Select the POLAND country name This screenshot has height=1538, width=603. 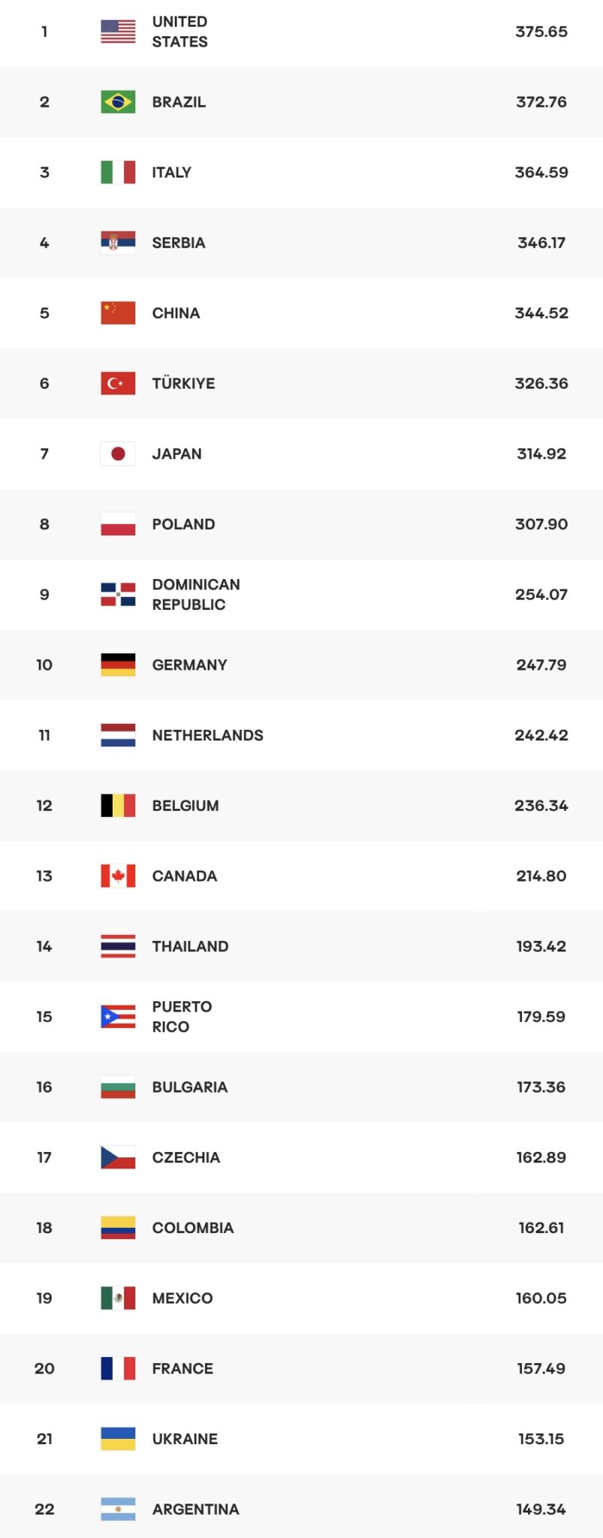coord(183,524)
